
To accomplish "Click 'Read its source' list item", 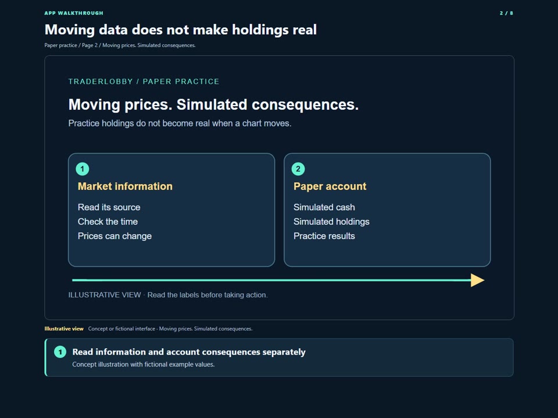I will (109, 207).
